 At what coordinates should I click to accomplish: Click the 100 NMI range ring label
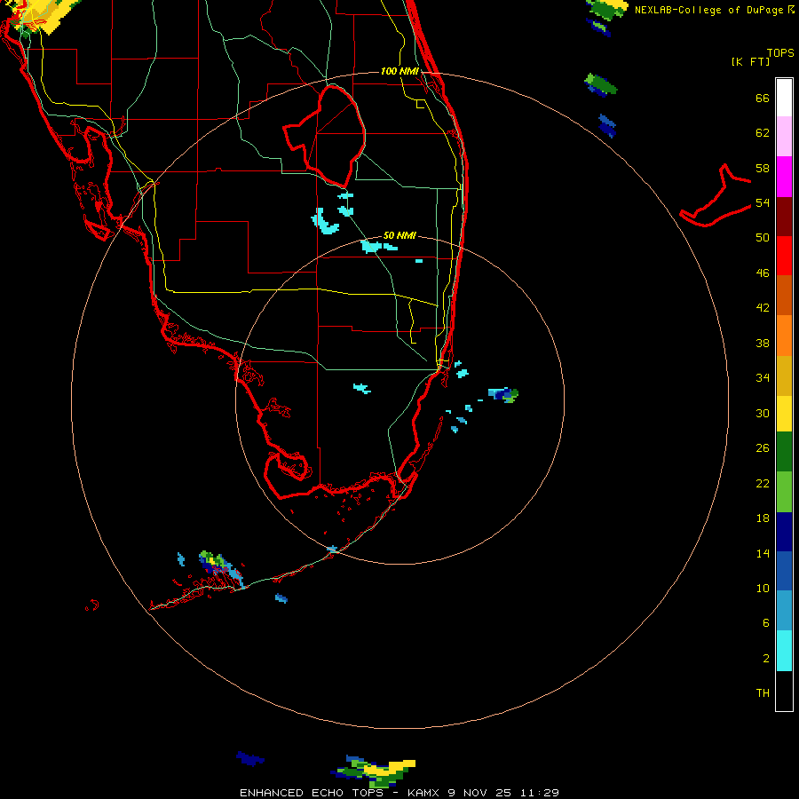point(399,71)
